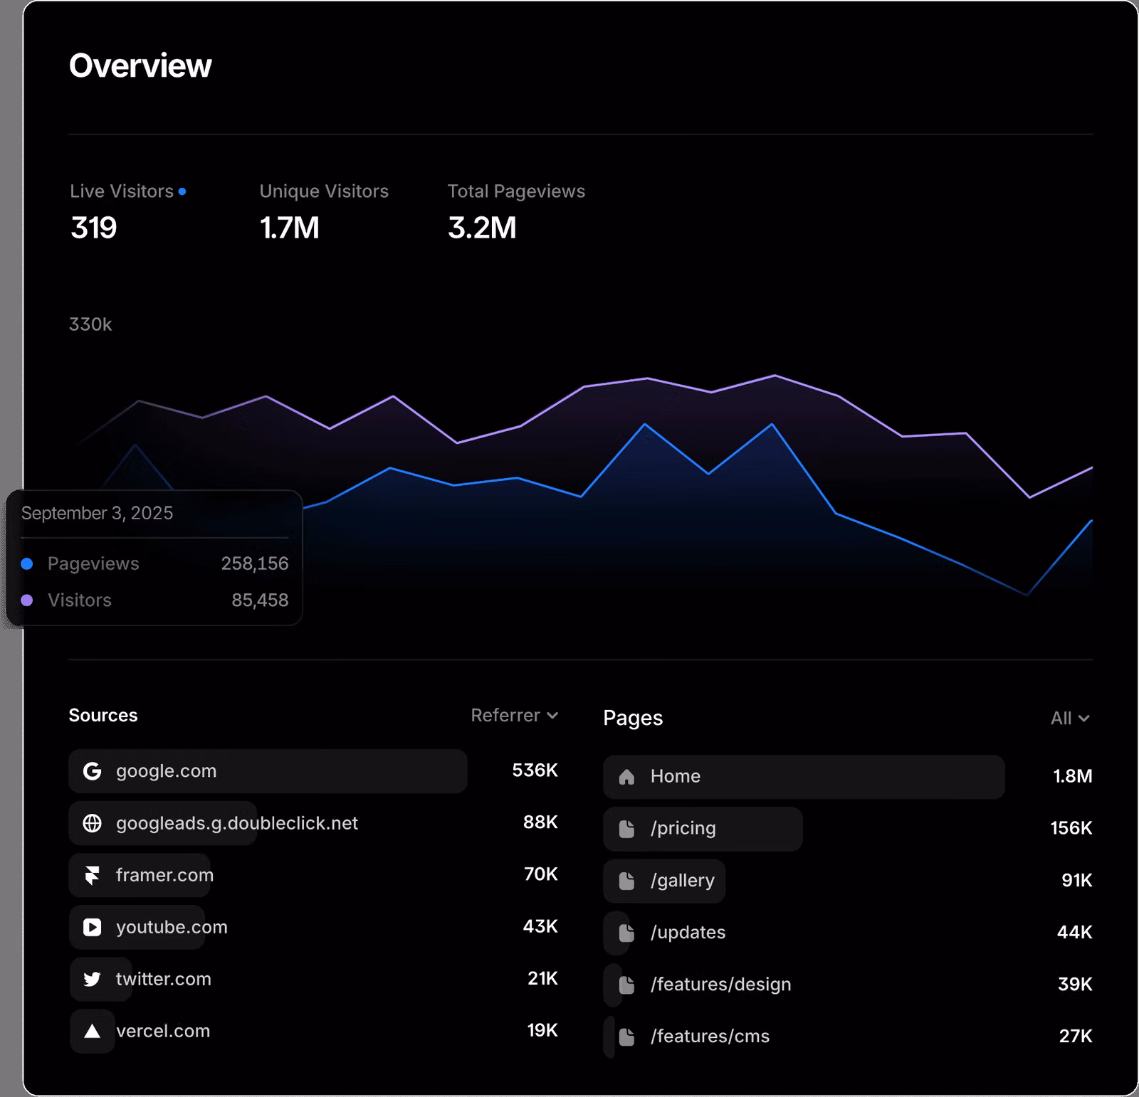Screen dimensions: 1139x1097
Task: Open the /features/design page entry
Action: [x=720, y=985]
